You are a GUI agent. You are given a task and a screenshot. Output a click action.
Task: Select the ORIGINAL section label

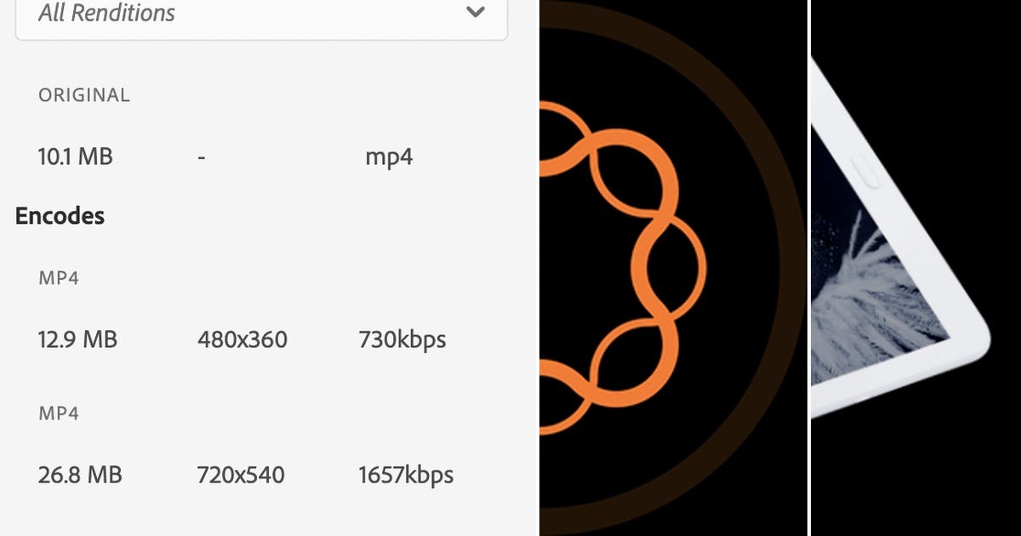(84, 95)
